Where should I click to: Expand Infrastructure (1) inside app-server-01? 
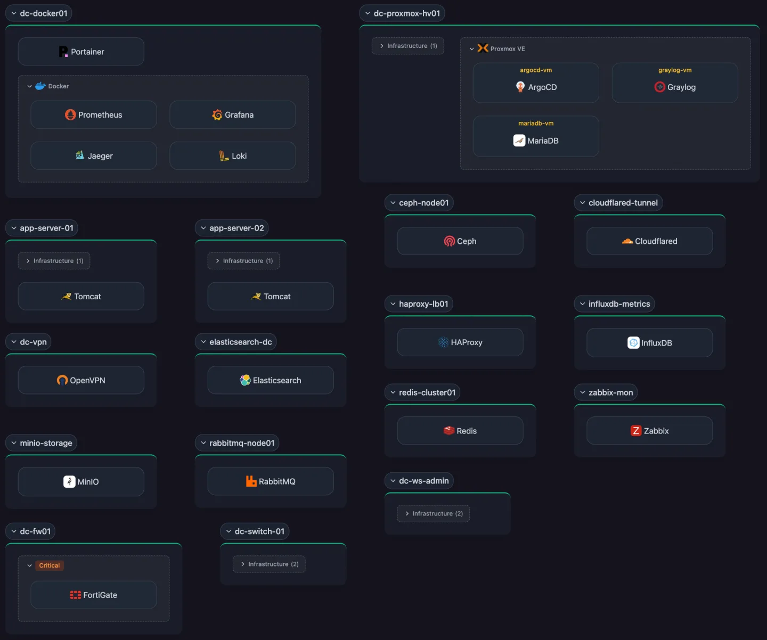53,261
